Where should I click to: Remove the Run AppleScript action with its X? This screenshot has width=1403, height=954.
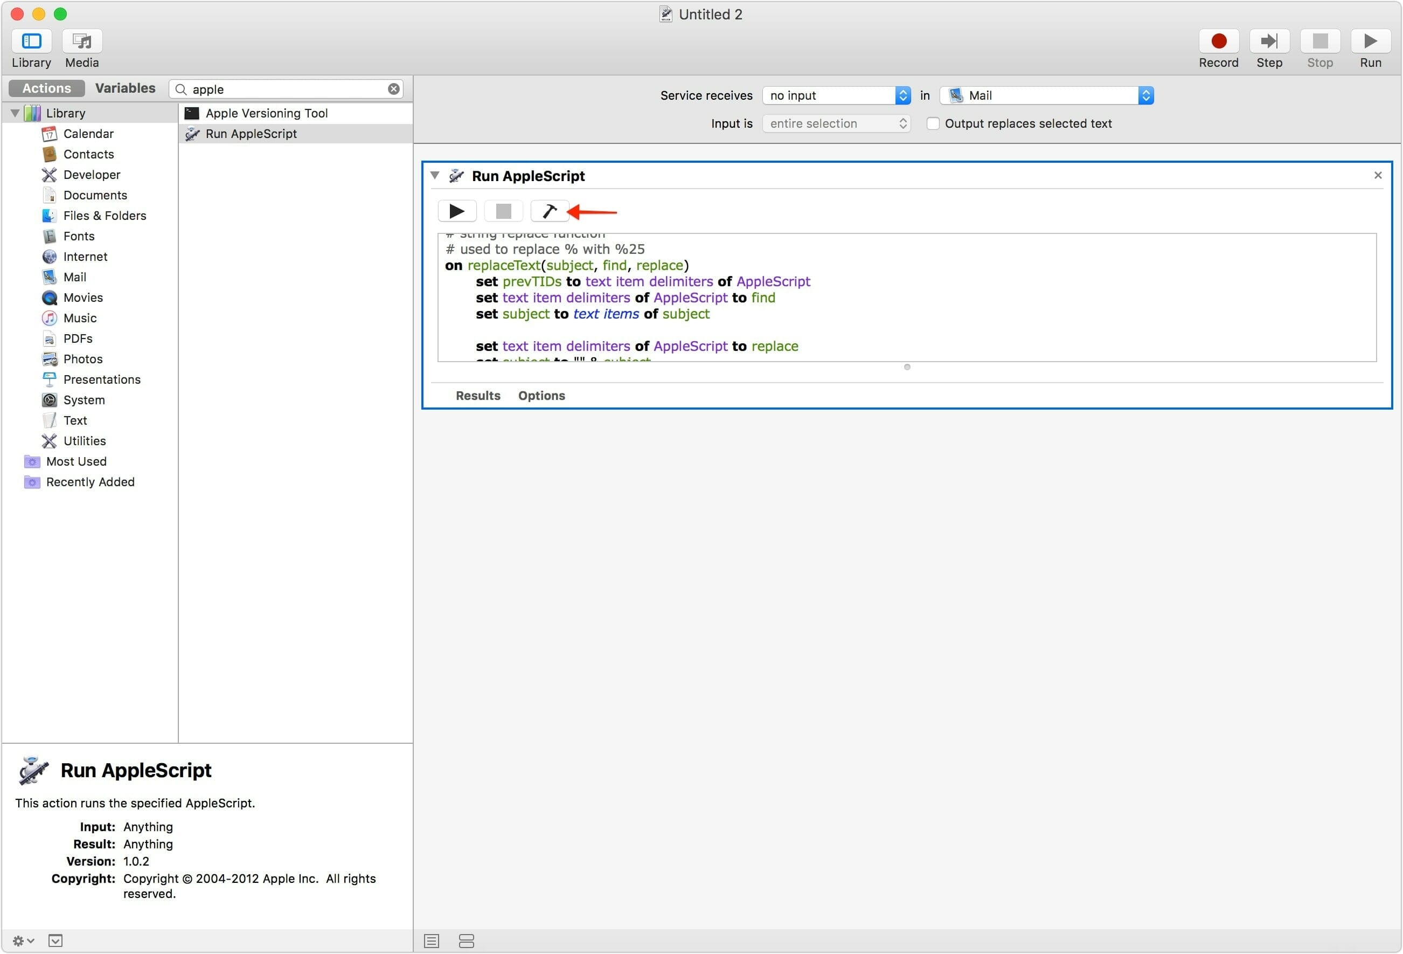click(x=1378, y=175)
